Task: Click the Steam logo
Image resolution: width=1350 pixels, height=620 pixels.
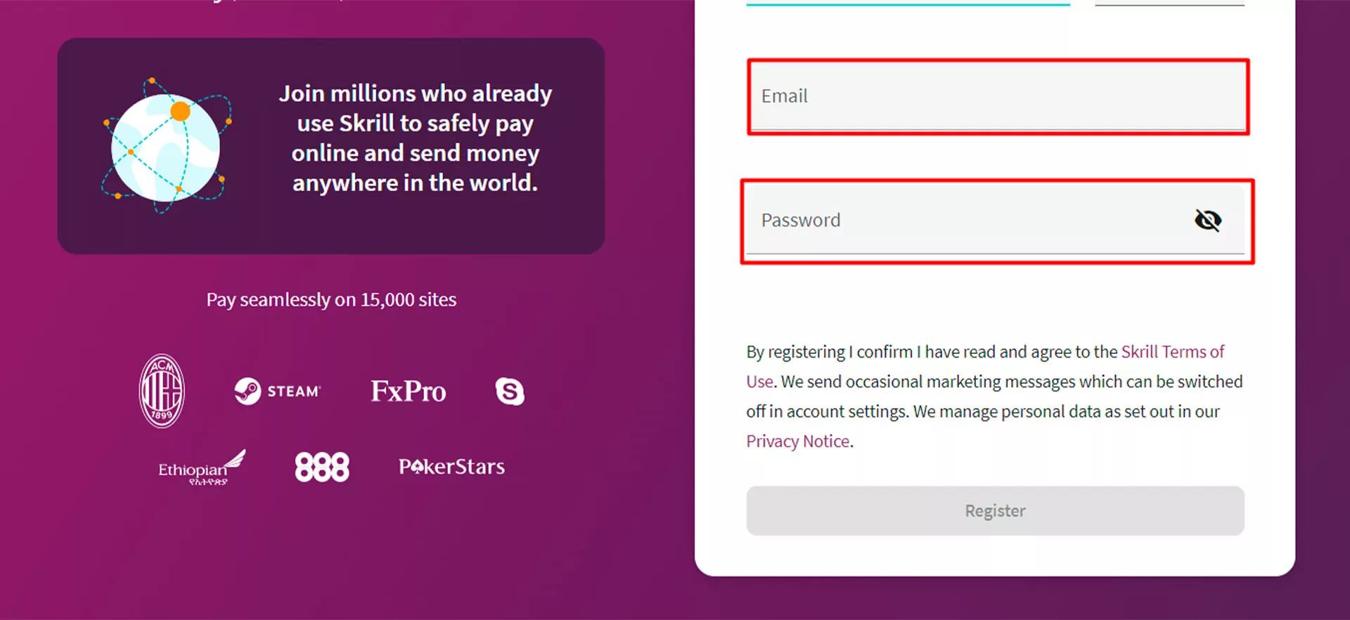Action: point(277,391)
